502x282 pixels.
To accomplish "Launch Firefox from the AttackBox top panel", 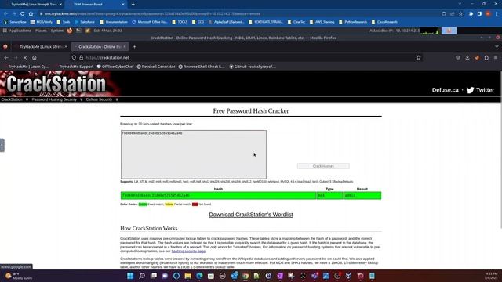I will (70, 31).
